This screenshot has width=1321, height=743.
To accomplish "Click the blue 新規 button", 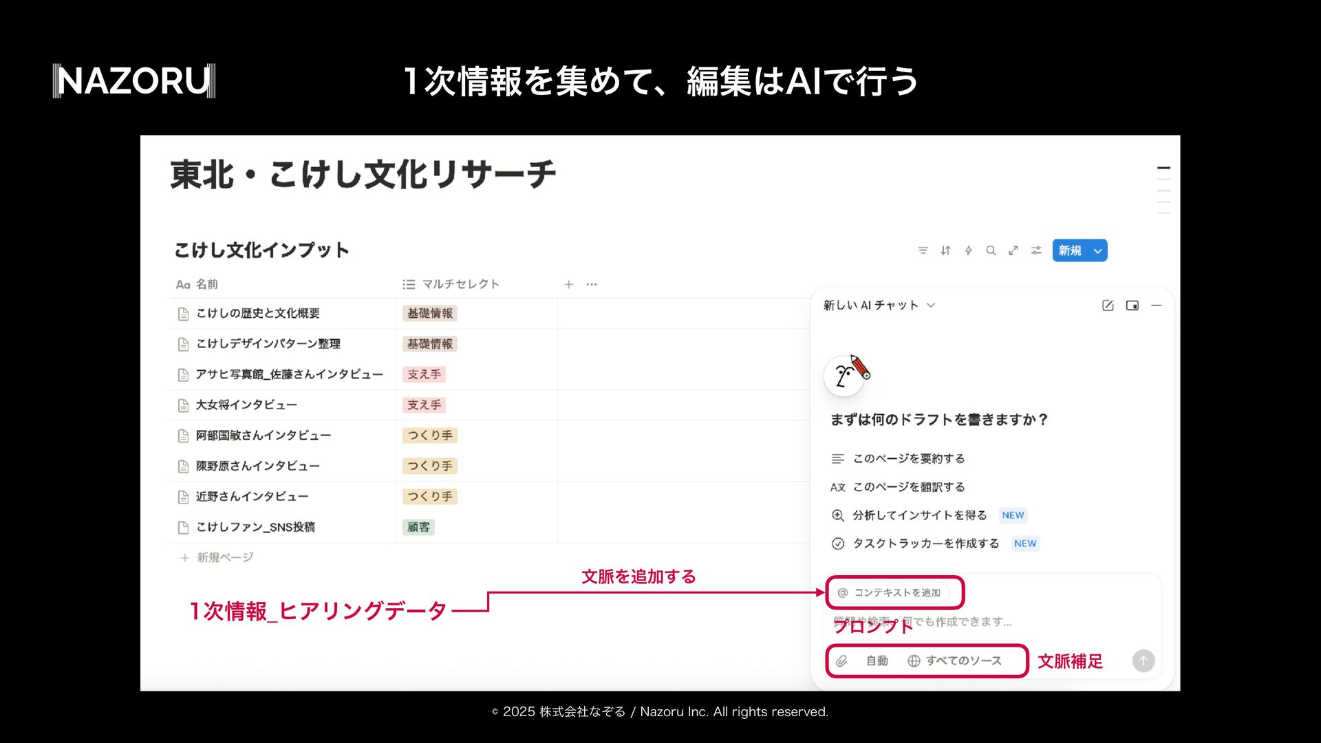I will pos(1070,251).
